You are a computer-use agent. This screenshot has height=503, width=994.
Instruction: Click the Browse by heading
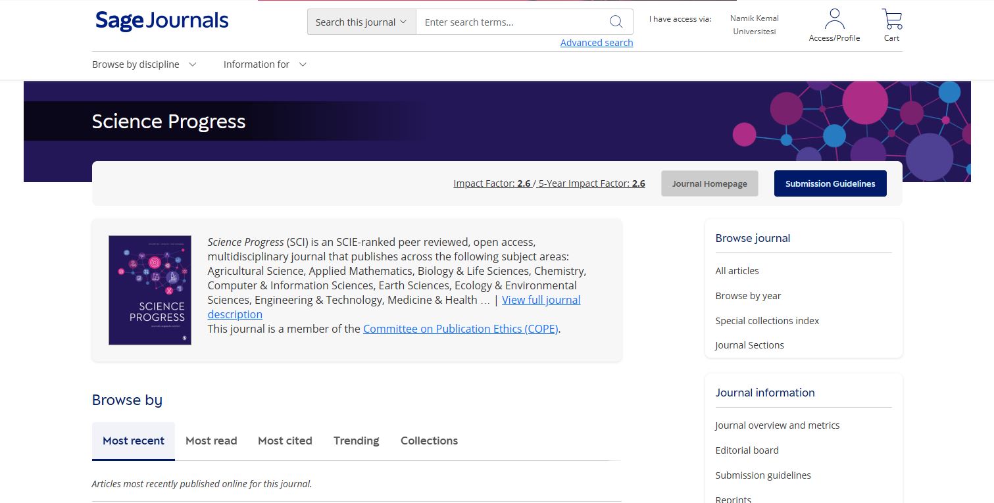pos(127,400)
